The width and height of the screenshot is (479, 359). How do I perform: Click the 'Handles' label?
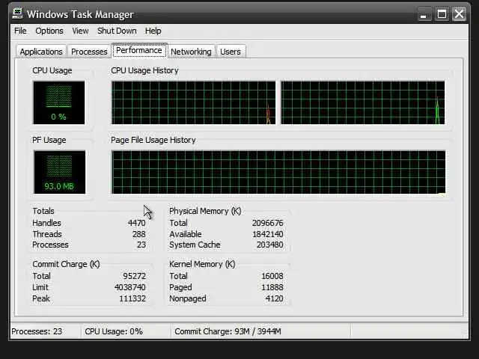tap(46, 223)
